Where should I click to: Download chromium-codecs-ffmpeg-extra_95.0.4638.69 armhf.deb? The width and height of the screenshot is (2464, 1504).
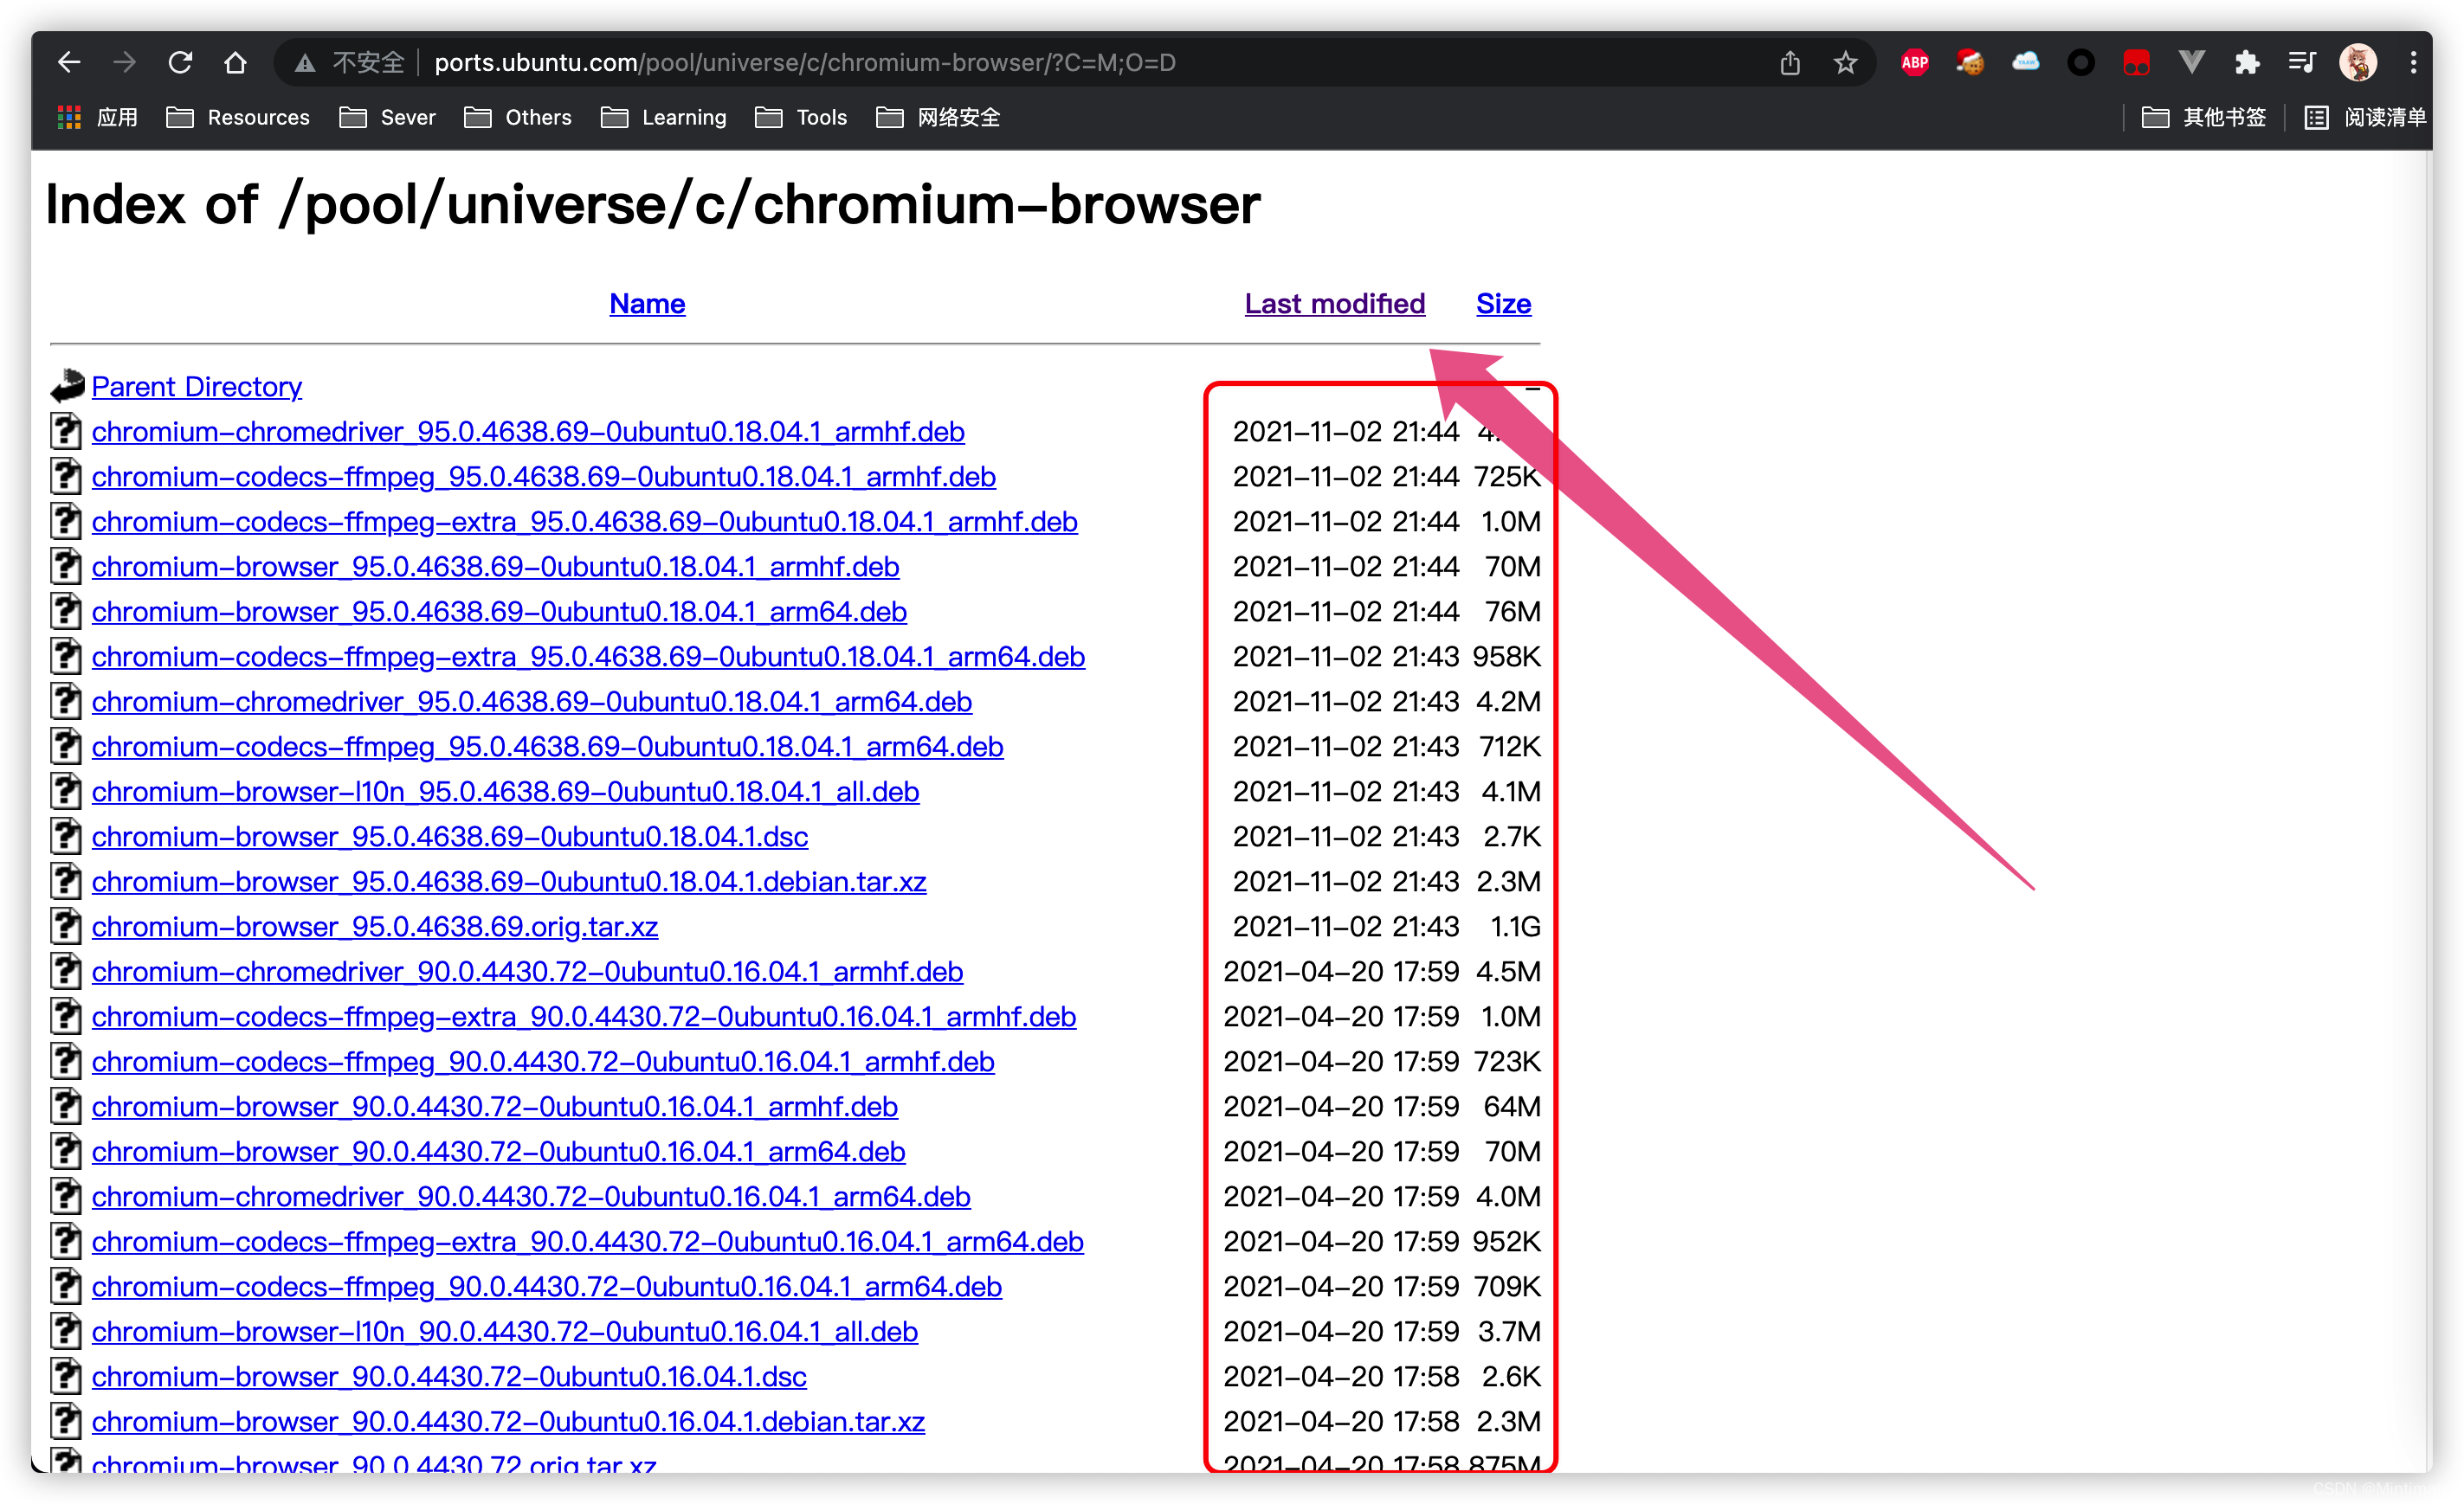click(585, 522)
